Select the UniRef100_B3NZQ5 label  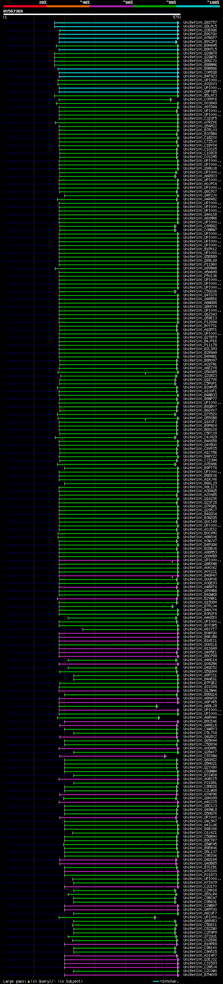200,518
